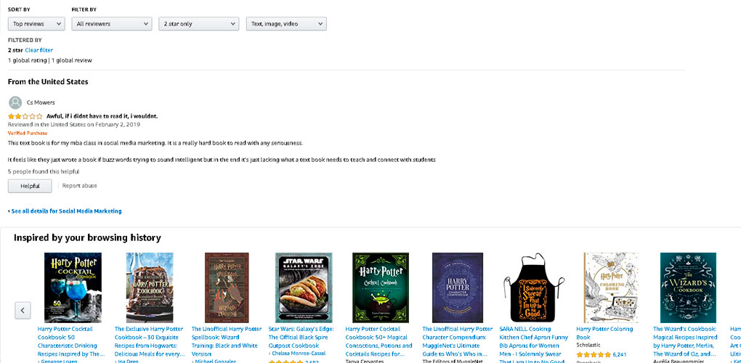This screenshot has width=741, height=363.
Task: Click the 'Inspired by your browsing history' heading
Action: tap(87, 237)
